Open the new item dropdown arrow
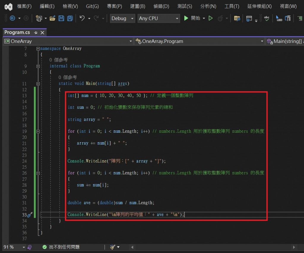Screen dimensions: 304x253 (x=45, y=18)
